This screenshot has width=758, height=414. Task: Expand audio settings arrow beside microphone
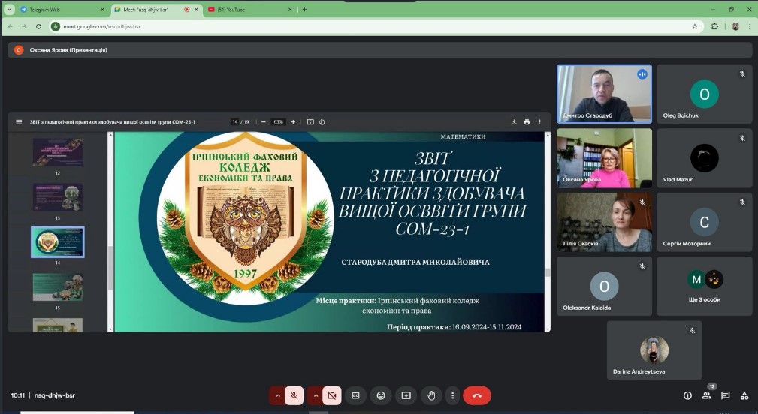[277, 395]
